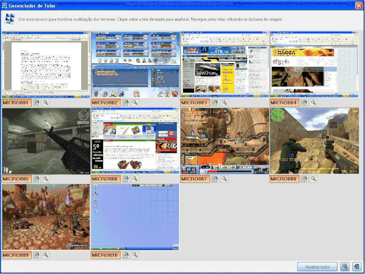Screen dimensions: 365x274
Task: Open the MICRO001 document screen thumbnail
Action: (x=46, y=65)
